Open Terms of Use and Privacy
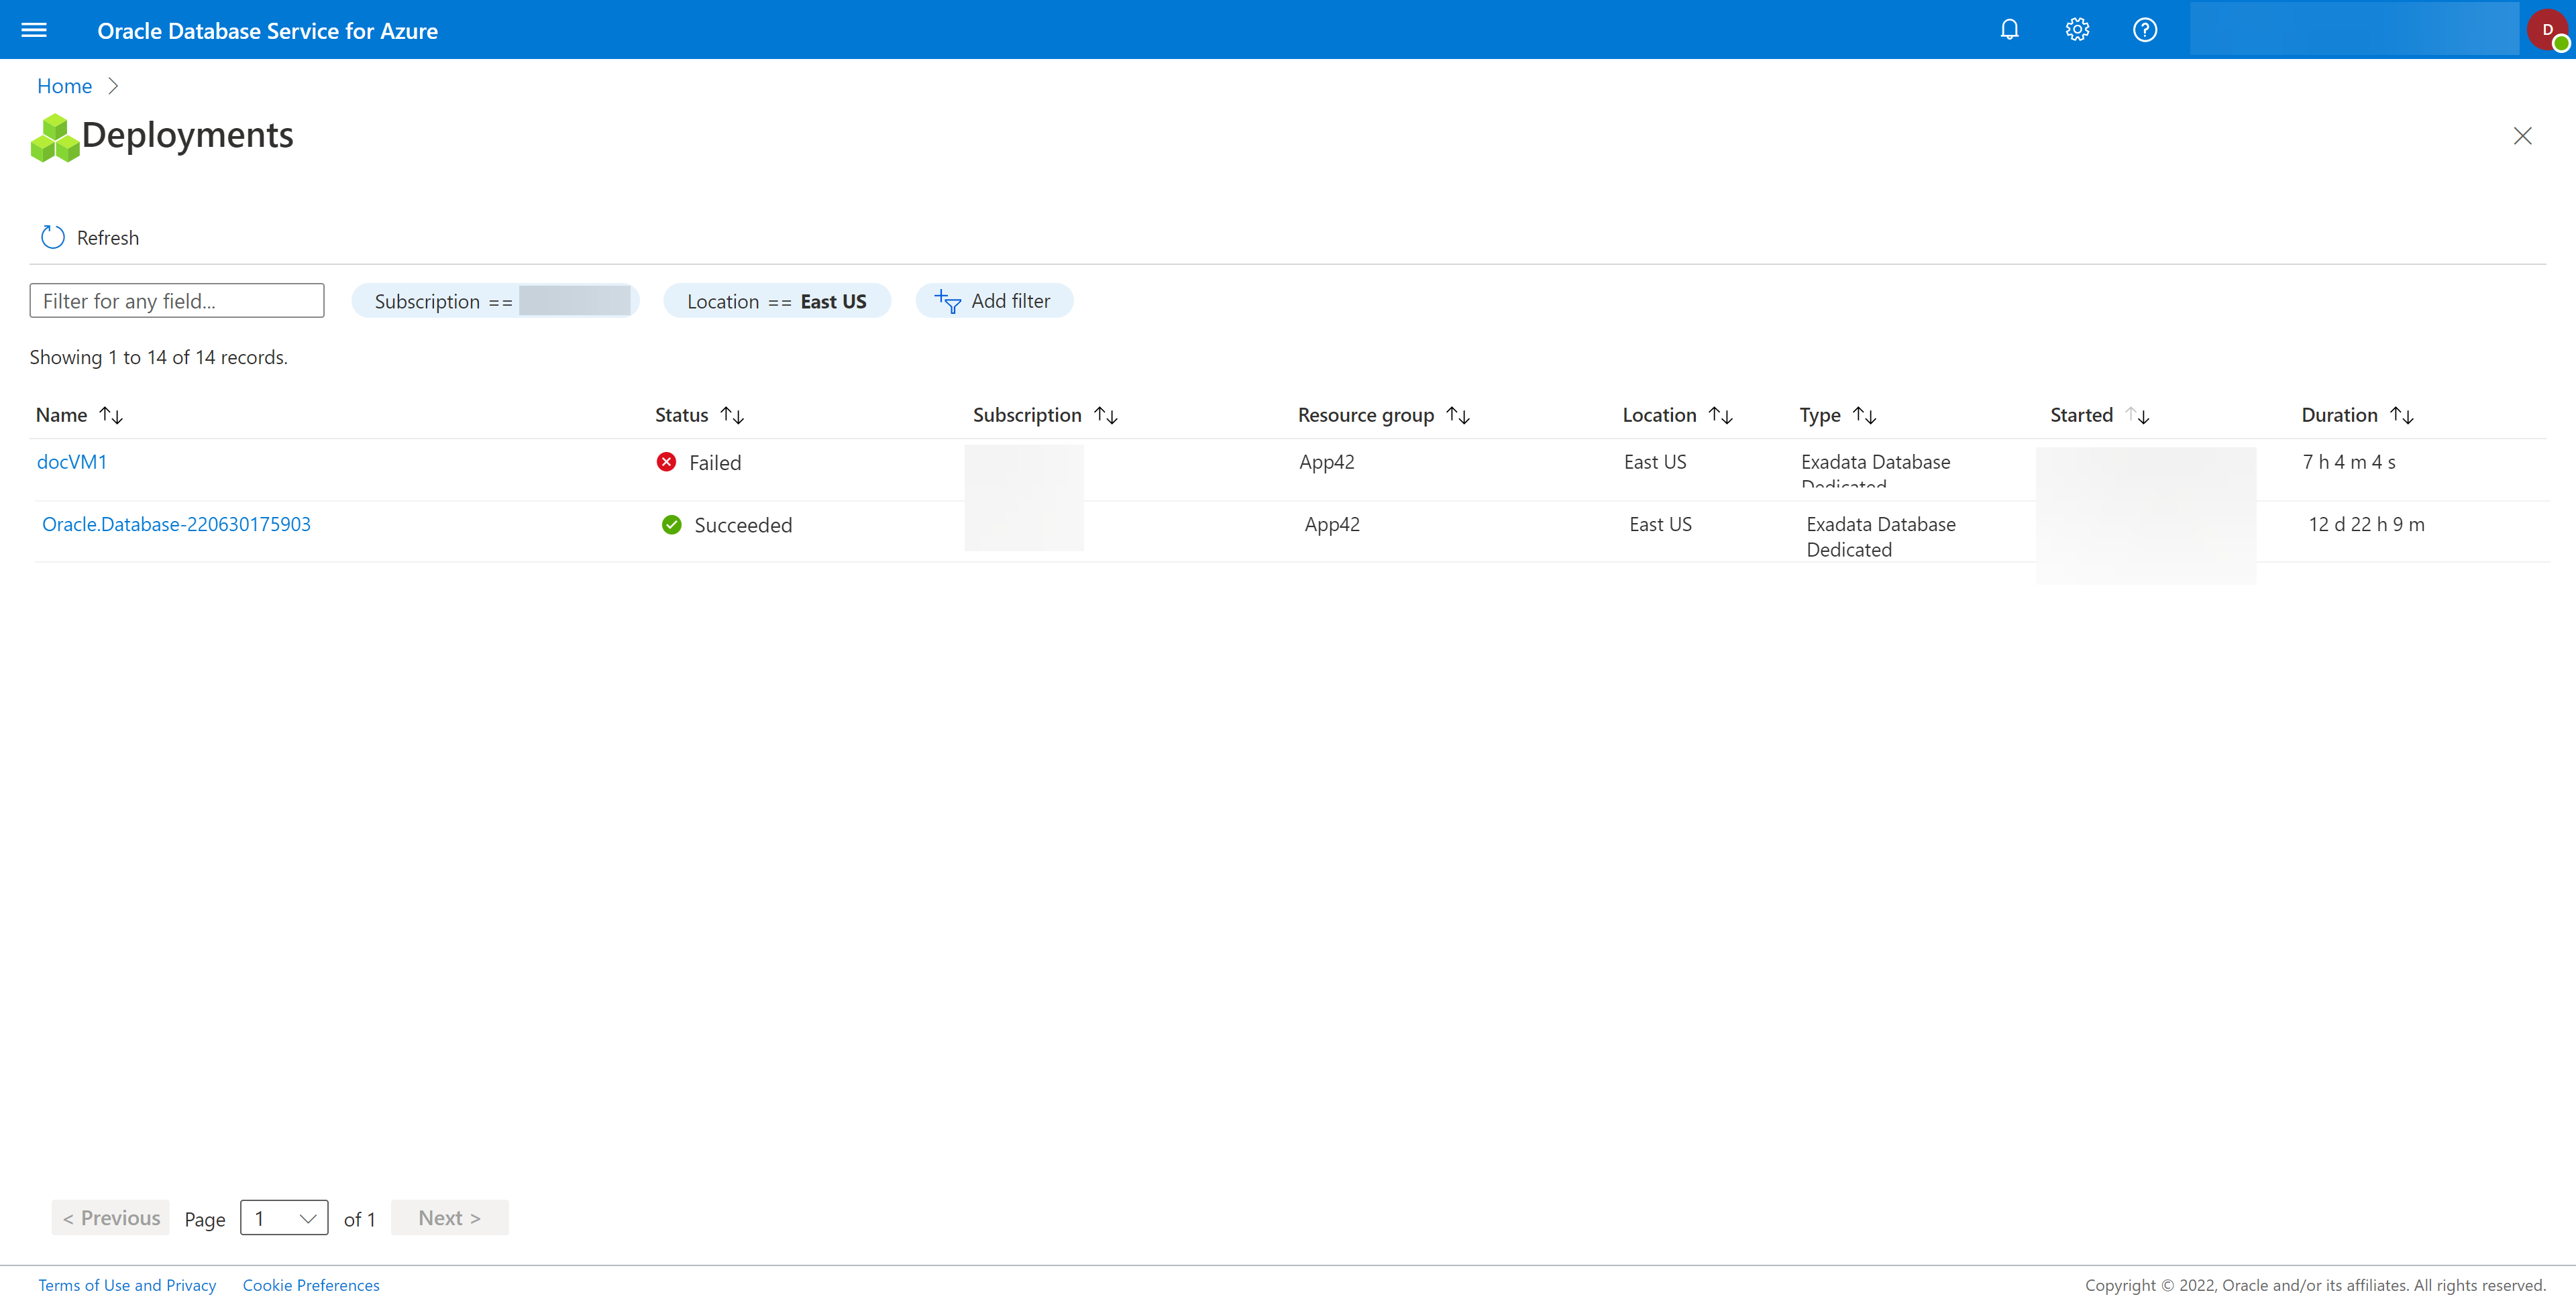Screen dimensions: 2576x1309 [x=127, y=1285]
